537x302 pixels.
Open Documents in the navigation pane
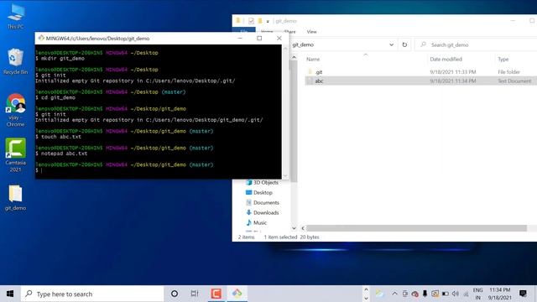pos(263,202)
